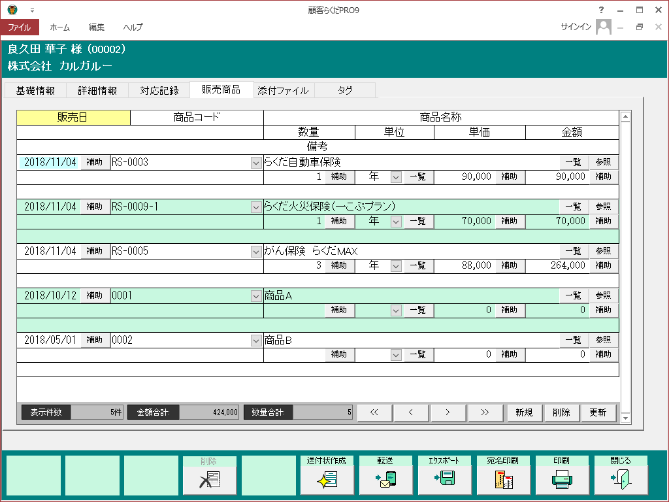Viewport: 669px width, 502px height.
Task: Click the サインイン text link
Action: point(576,27)
